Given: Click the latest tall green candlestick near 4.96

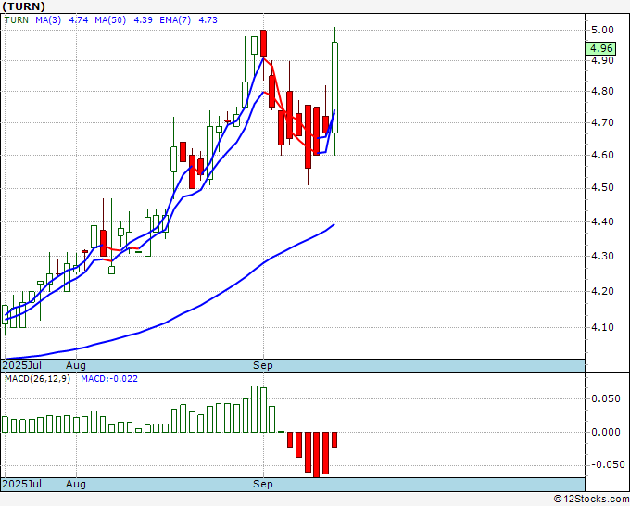Looking at the screenshot, I should tap(334, 88).
